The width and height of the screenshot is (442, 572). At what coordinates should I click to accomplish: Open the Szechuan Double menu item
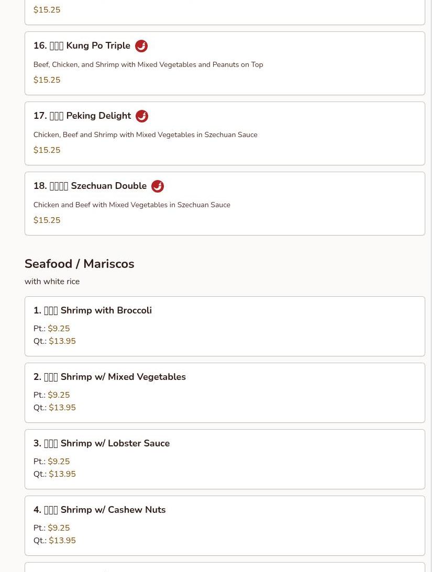coord(90,186)
